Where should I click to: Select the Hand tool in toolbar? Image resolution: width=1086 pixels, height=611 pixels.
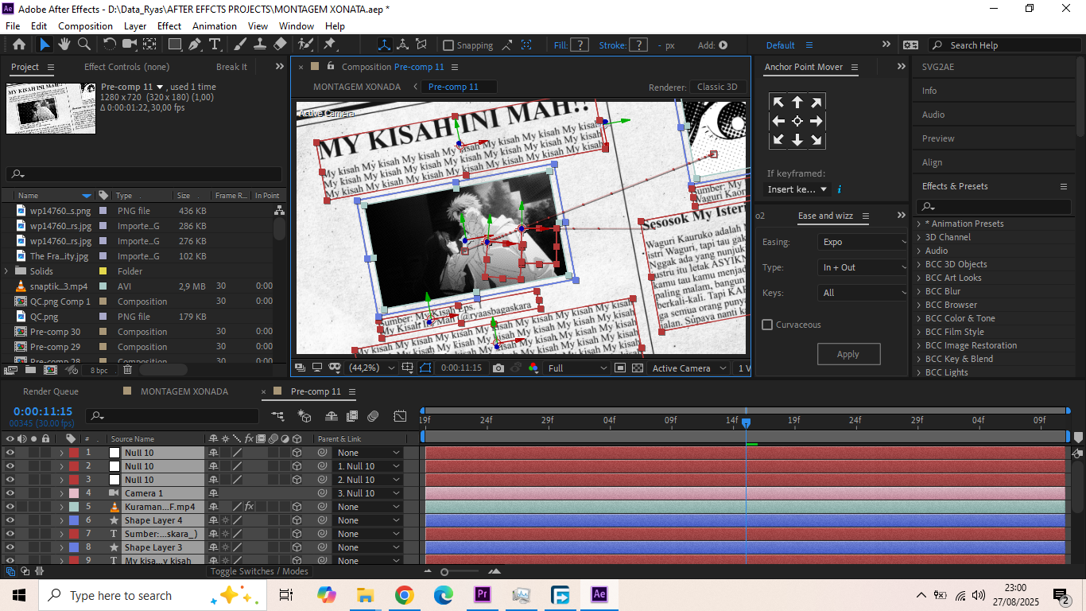click(64, 45)
